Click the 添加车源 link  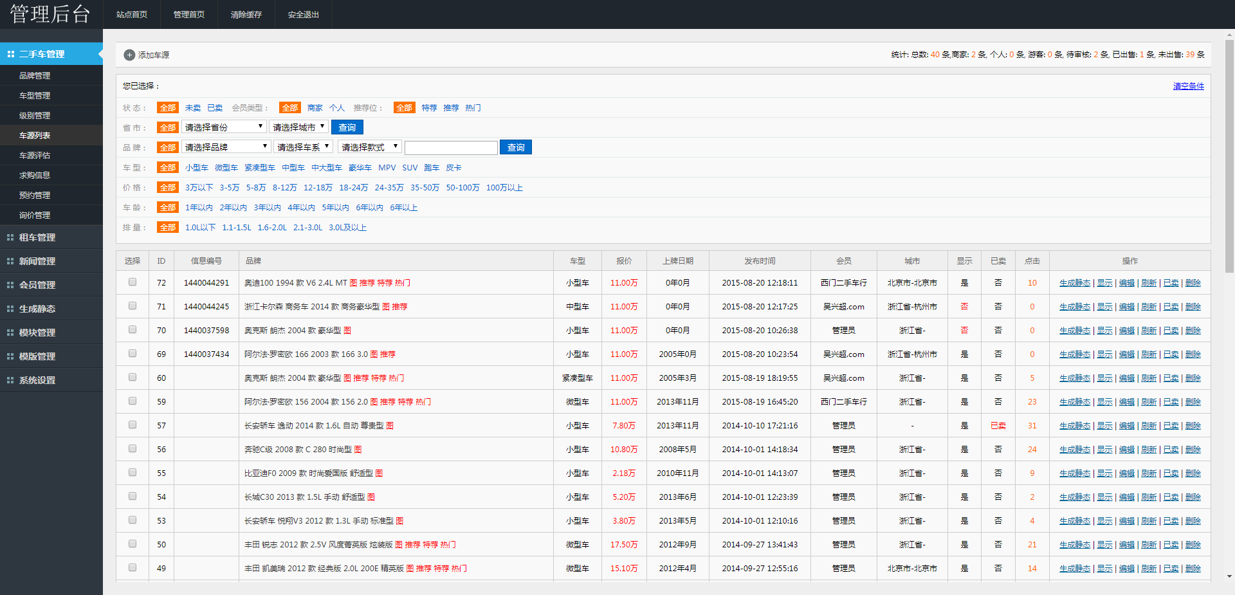click(154, 55)
